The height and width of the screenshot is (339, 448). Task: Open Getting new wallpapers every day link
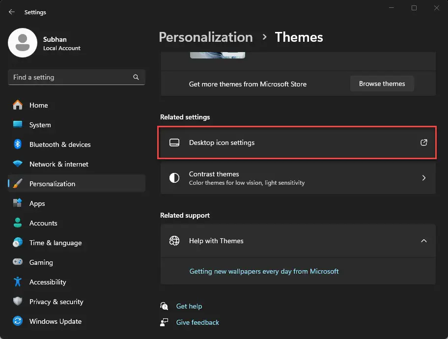(264, 271)
